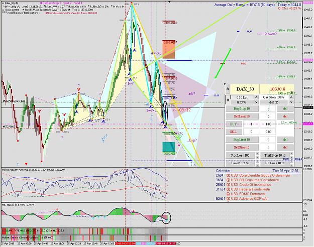Click down arrow beside the -161.25 value
This screenshot has width=314, height=247.
click(291, 102)
